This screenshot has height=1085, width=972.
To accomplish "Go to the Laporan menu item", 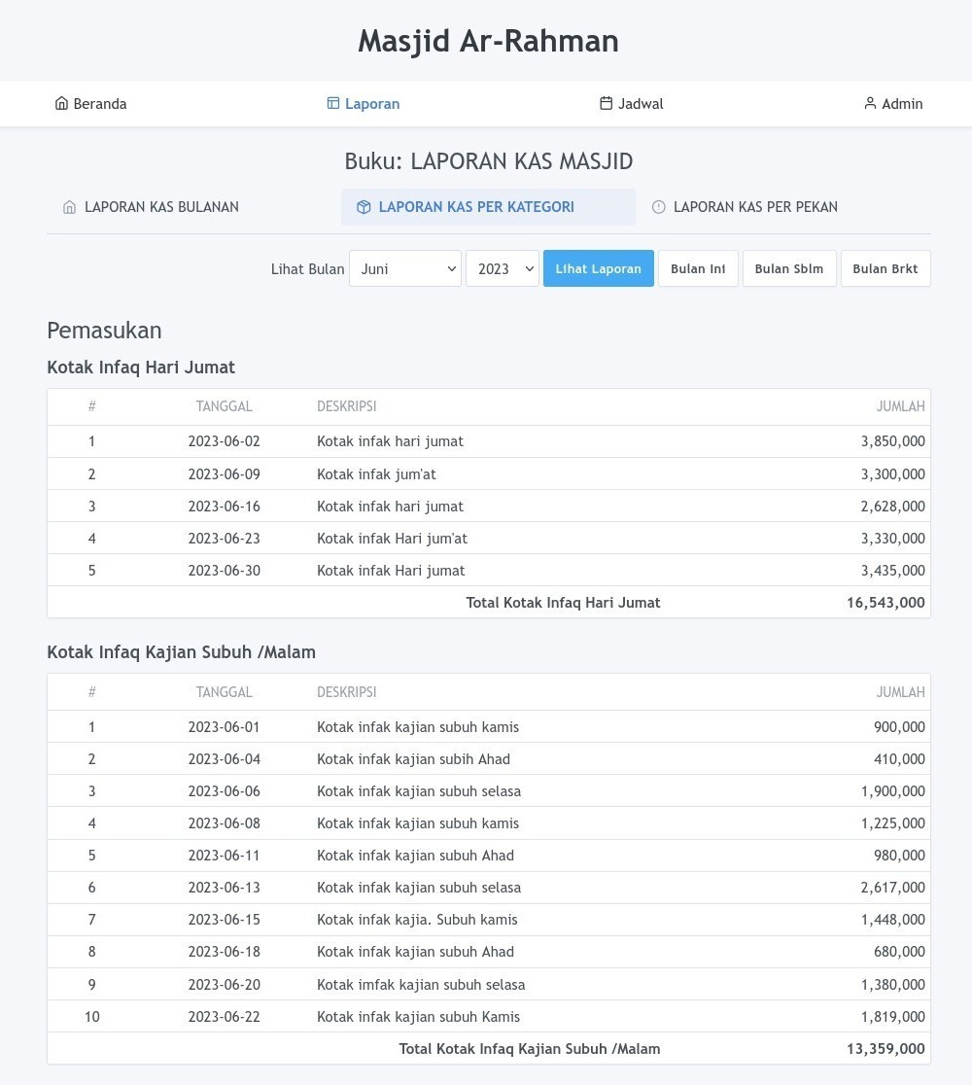I will pyautogui.click(x=364, y=104).
